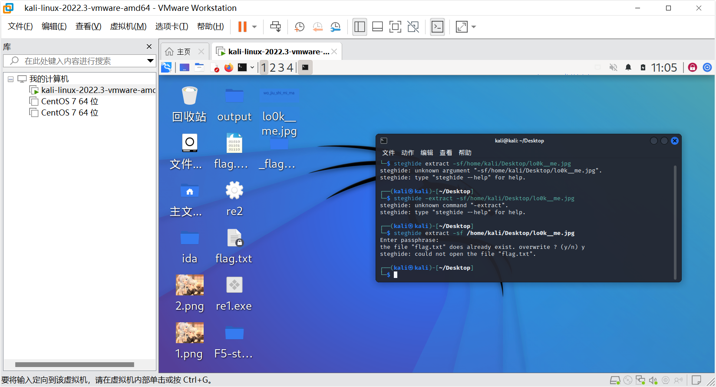Enter full screen mode
This screenshot has height=387, width=716.
coord(395,26)
